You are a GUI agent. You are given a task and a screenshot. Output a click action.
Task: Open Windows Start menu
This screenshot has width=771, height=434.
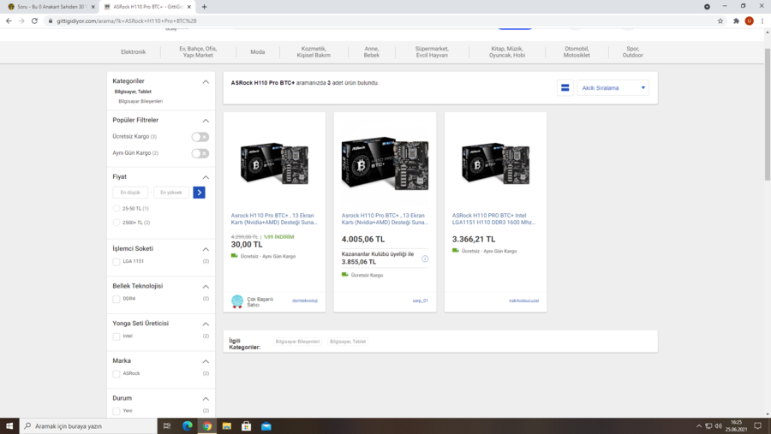(9, 426)
